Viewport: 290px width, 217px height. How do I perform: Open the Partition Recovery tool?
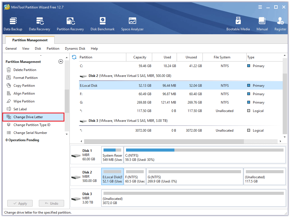(70, 23)
